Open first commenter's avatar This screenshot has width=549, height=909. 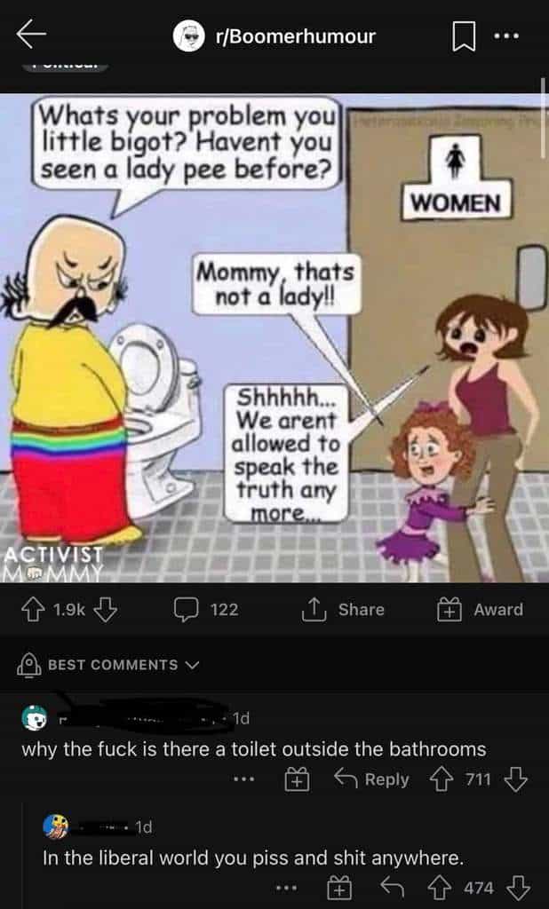point(35,718)
